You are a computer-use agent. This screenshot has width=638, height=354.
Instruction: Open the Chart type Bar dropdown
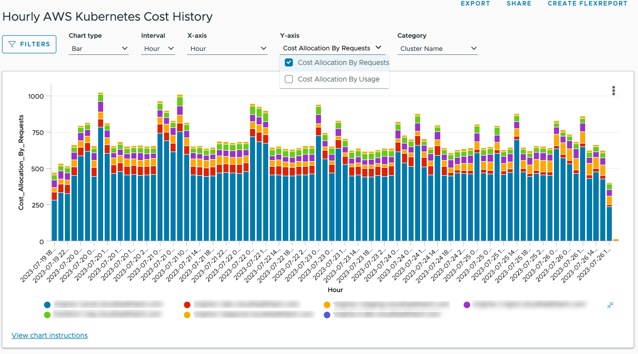coord(99,49)
